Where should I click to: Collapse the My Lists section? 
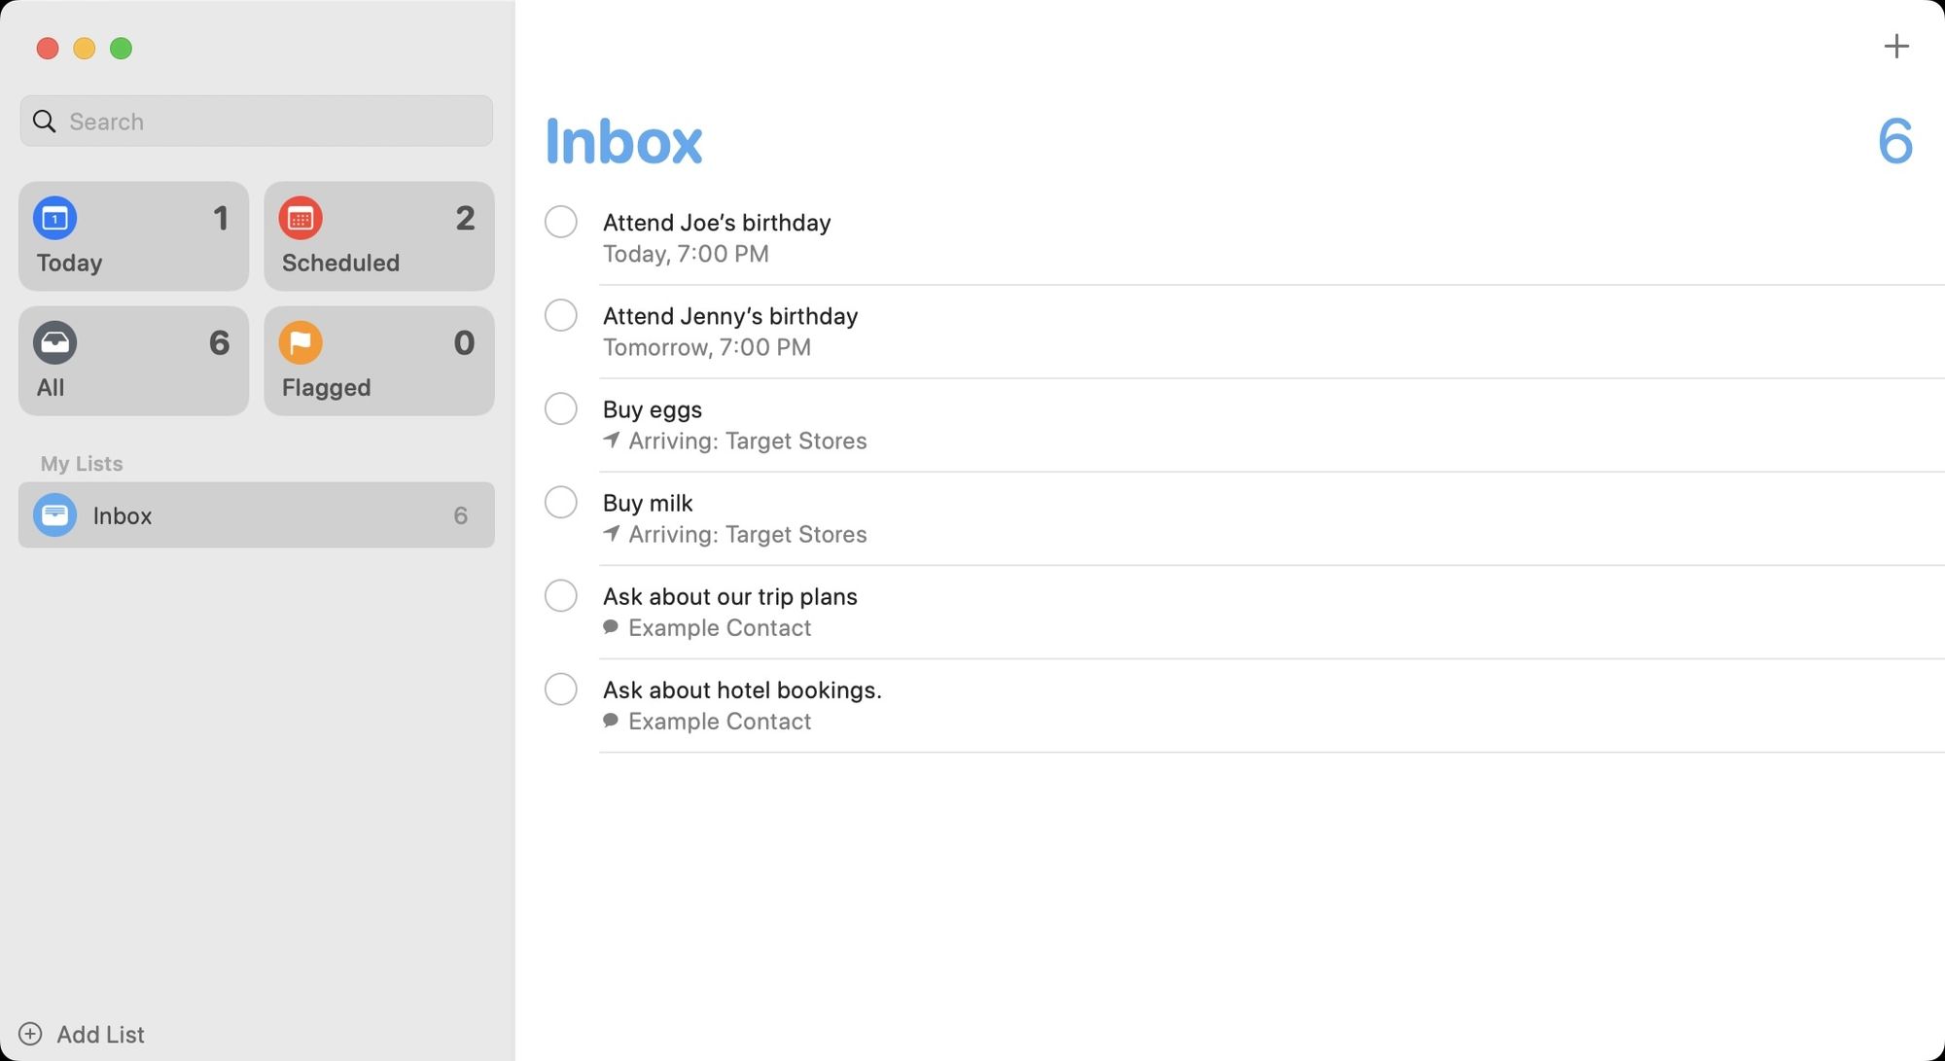pos(82,463)
